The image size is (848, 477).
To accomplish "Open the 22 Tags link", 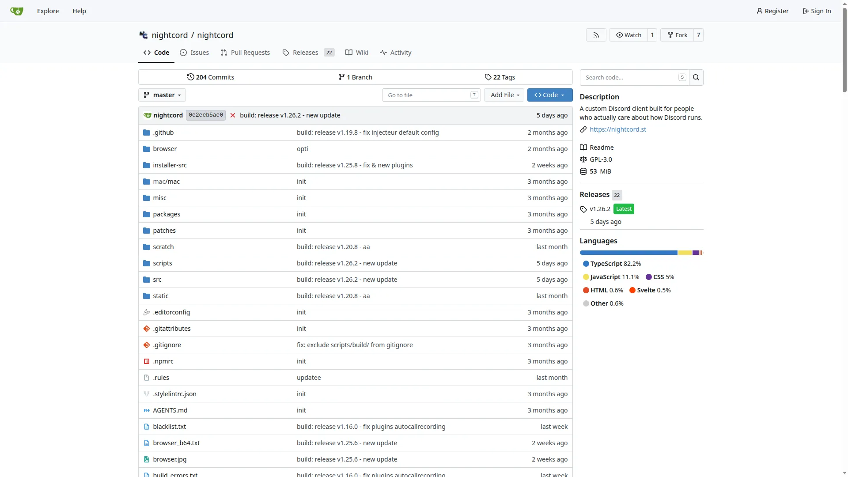I will coord(500,77).
